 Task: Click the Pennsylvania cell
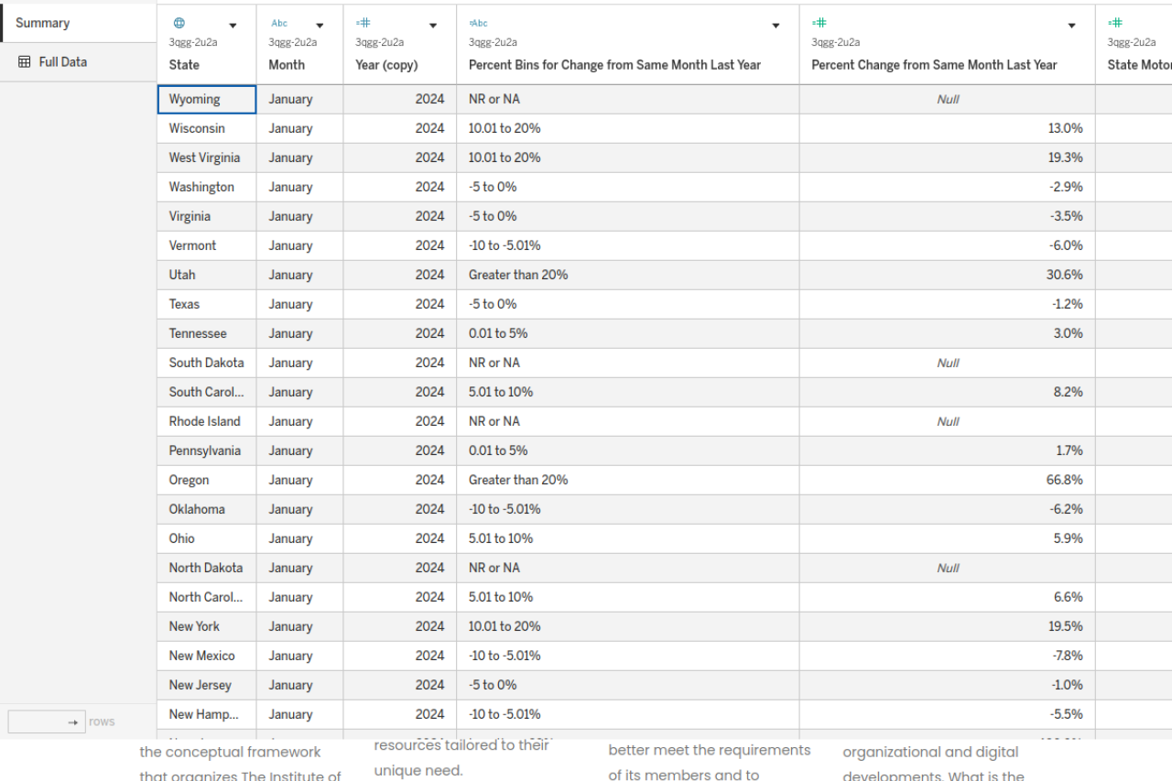pyautogui.click(x=207, y=450)
